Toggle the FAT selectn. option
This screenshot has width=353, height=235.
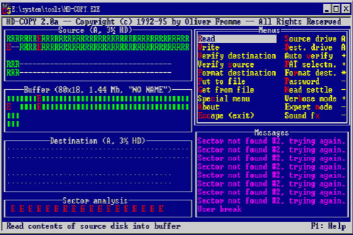[x=315, y=64]
